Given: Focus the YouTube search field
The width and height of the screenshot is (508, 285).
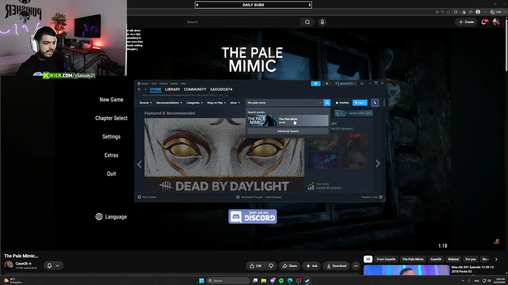Looking at the screenshot, I should pyautogui.click(x=242, y=22).
